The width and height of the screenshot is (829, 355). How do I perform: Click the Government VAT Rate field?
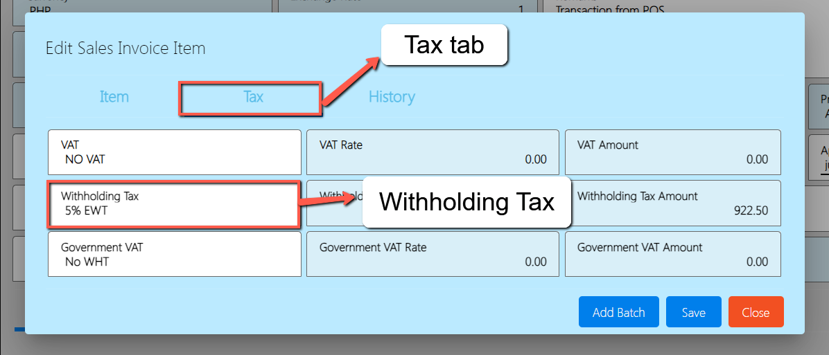433,254
